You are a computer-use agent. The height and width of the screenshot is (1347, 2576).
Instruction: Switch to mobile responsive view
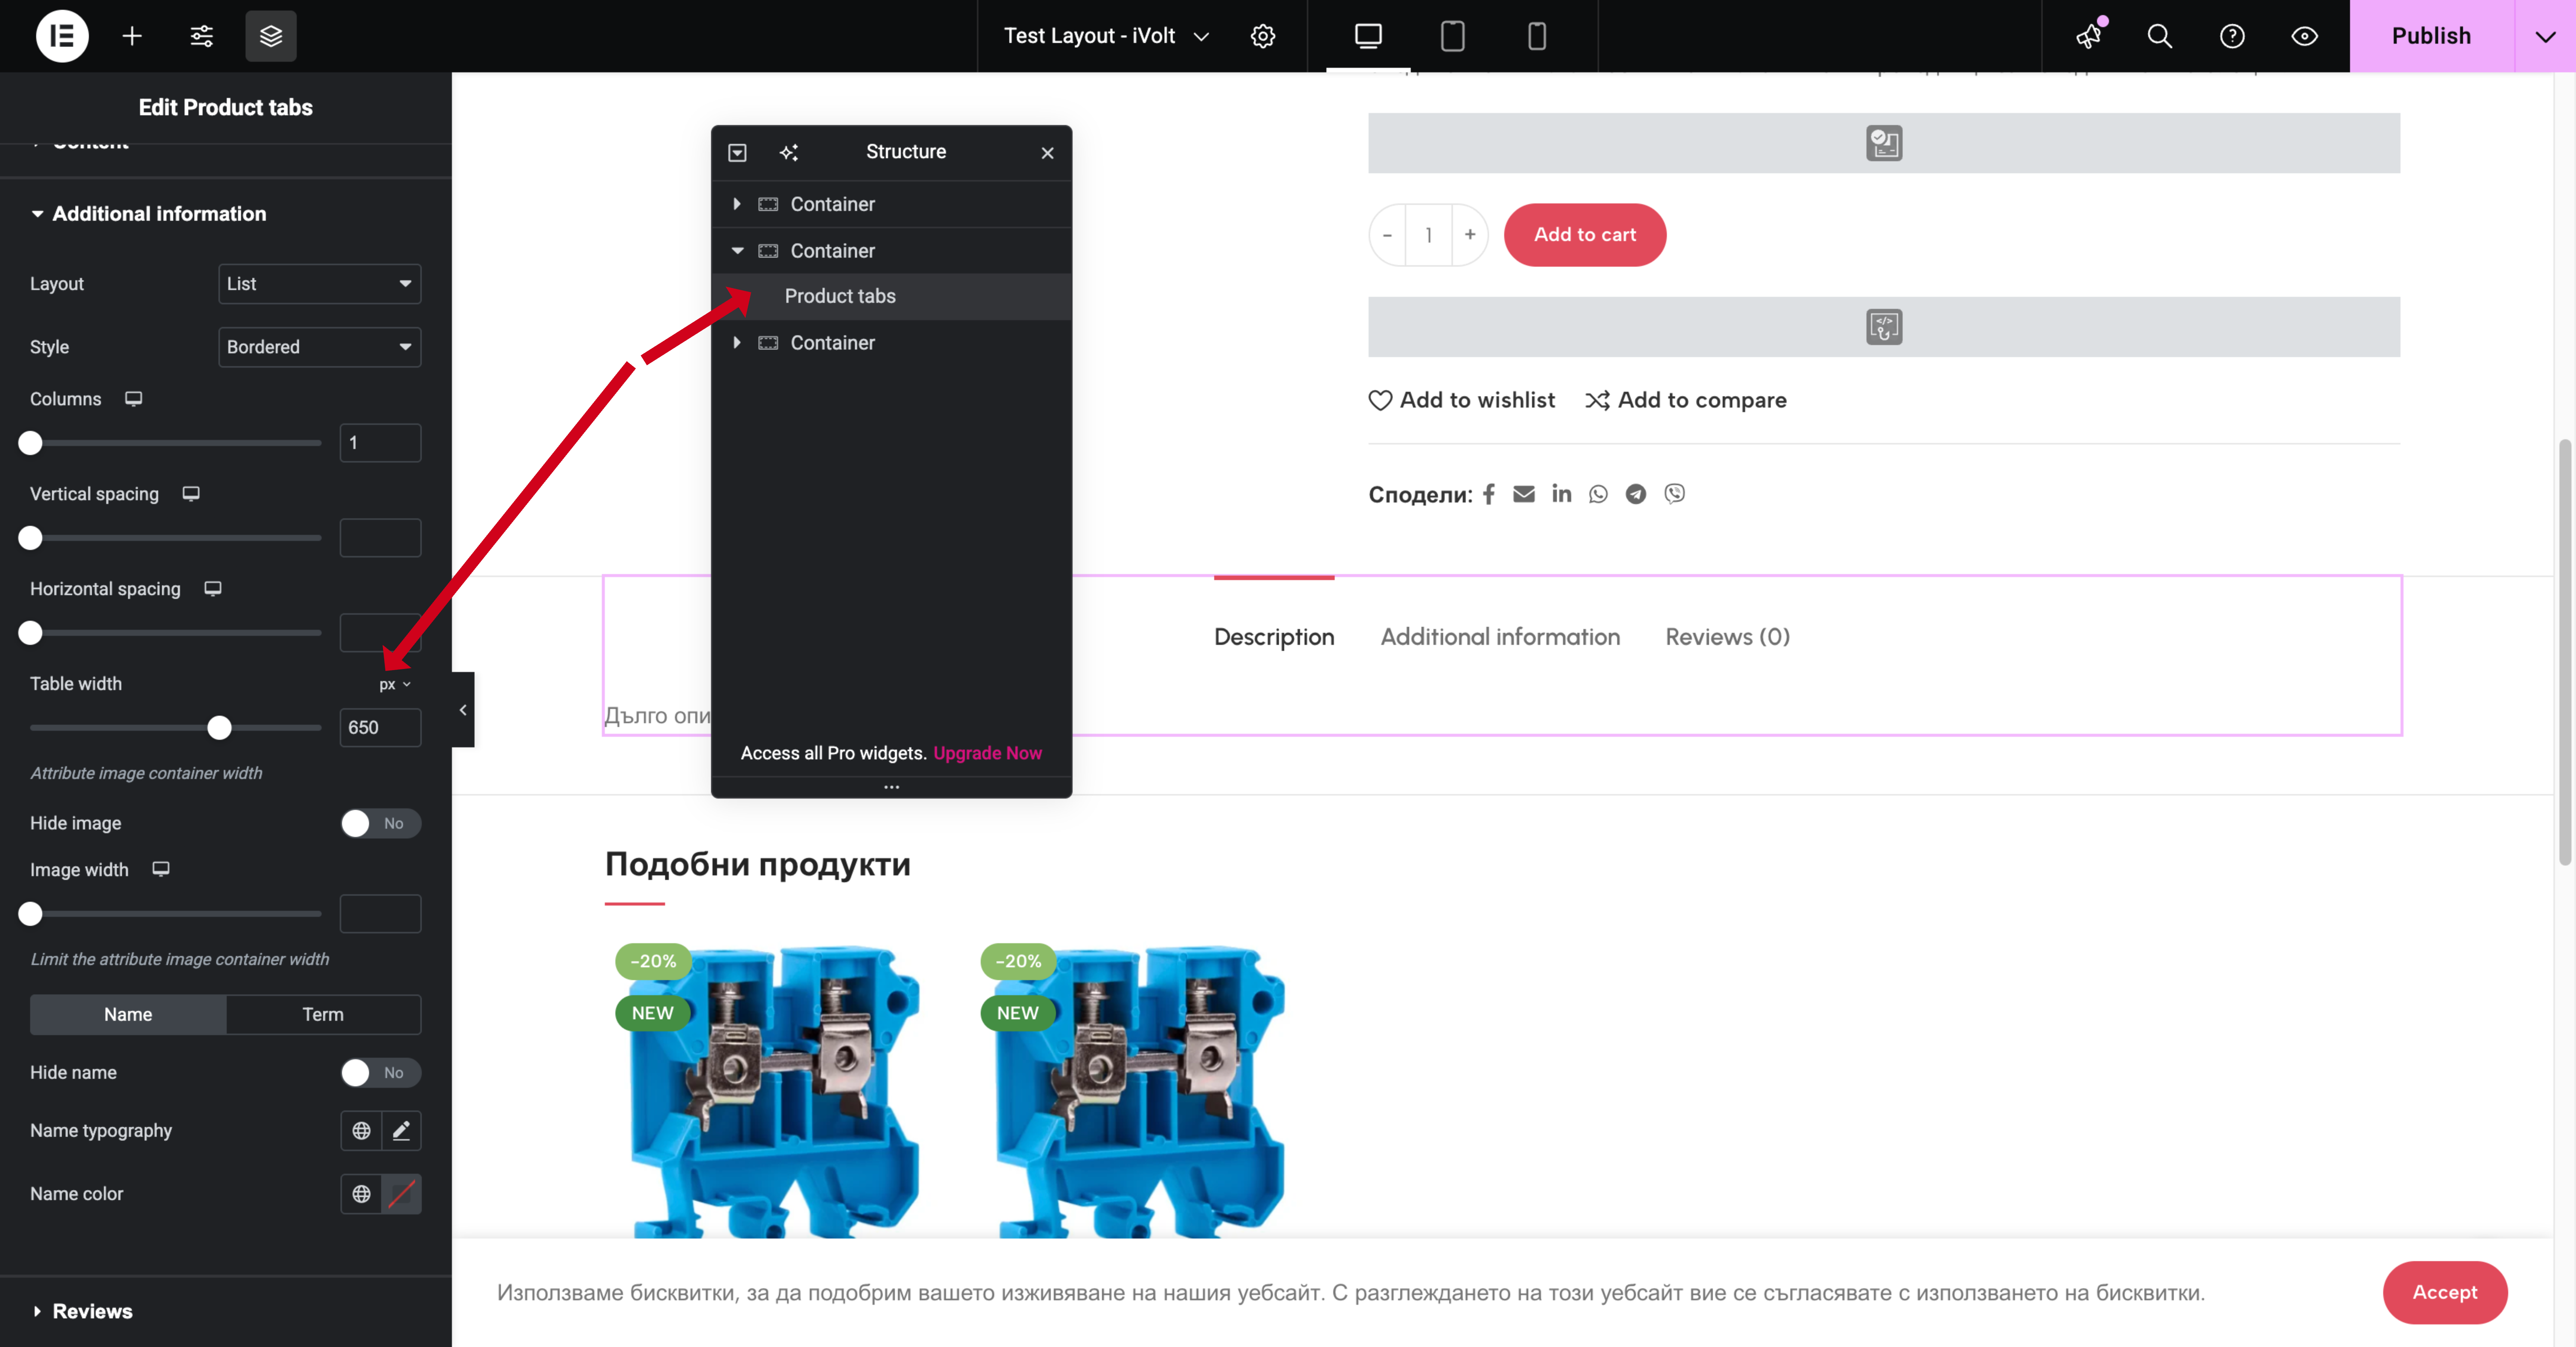tap(1537, 36)
